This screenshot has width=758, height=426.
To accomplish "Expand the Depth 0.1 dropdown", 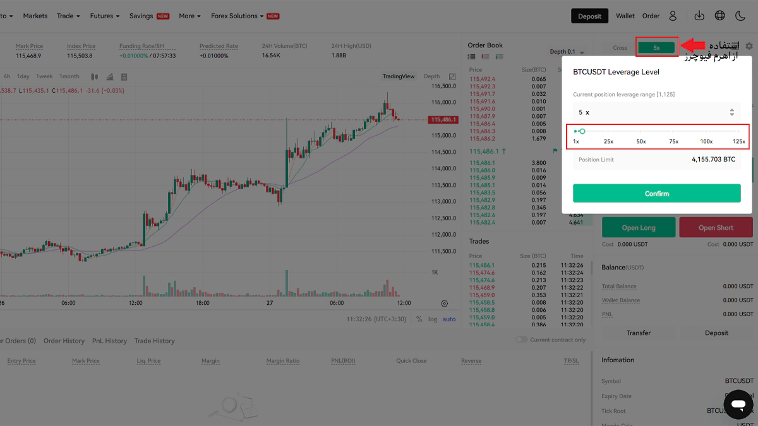I will [567, 52].
